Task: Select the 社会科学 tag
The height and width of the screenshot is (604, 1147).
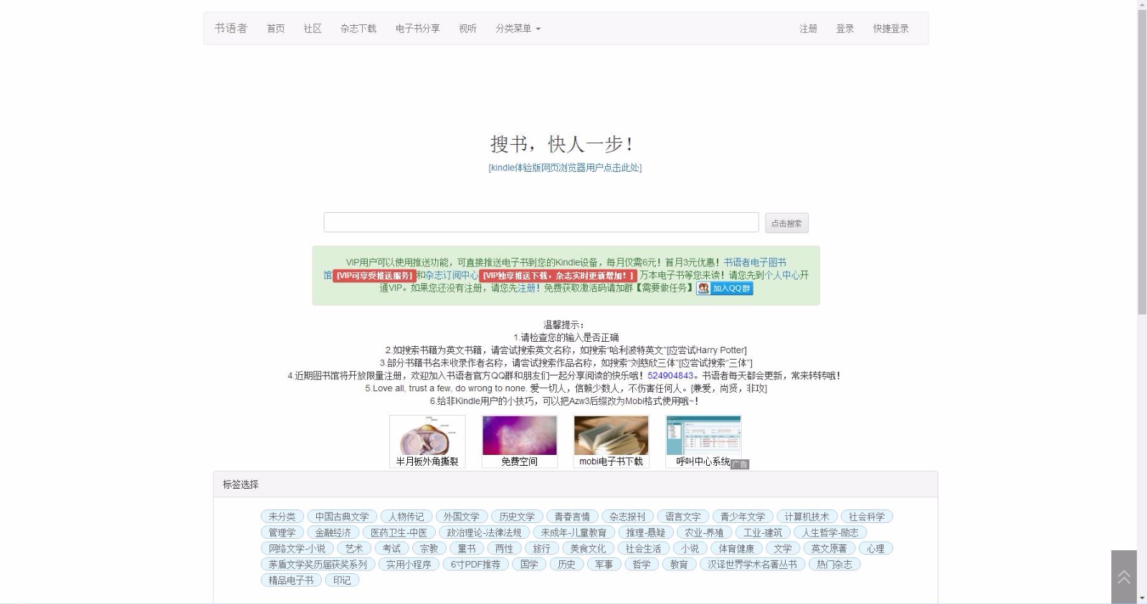Action: (x=867, y=517)
